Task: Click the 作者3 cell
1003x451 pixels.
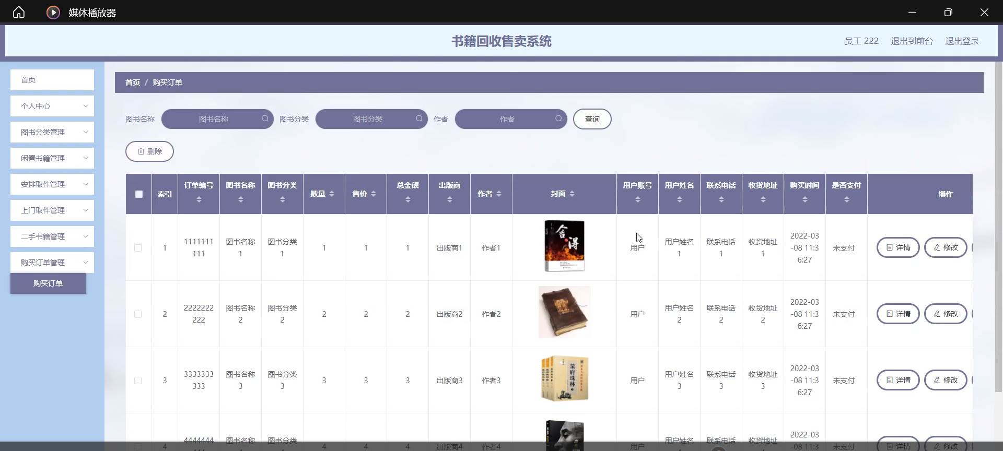Action: [x=491, y=381]
